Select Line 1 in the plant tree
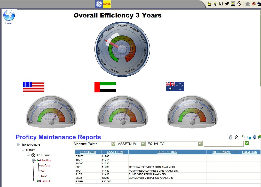This screenshot has width=261, height=187. tap(46, 181)
